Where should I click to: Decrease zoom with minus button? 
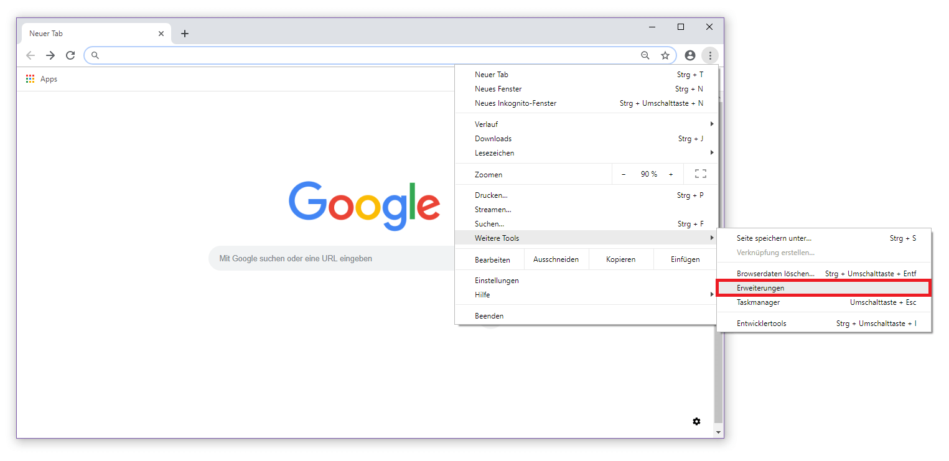(624, 174)
